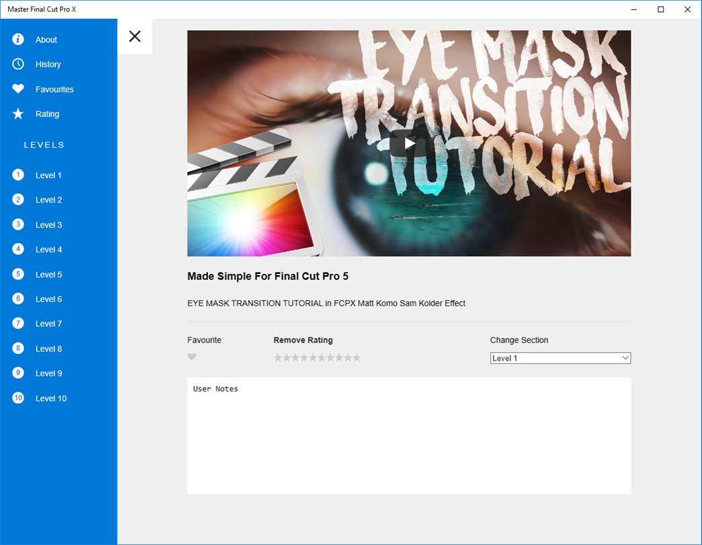Click the Level 4 number badge
Screen dimensions: 702x545
(x=18, y=249)
